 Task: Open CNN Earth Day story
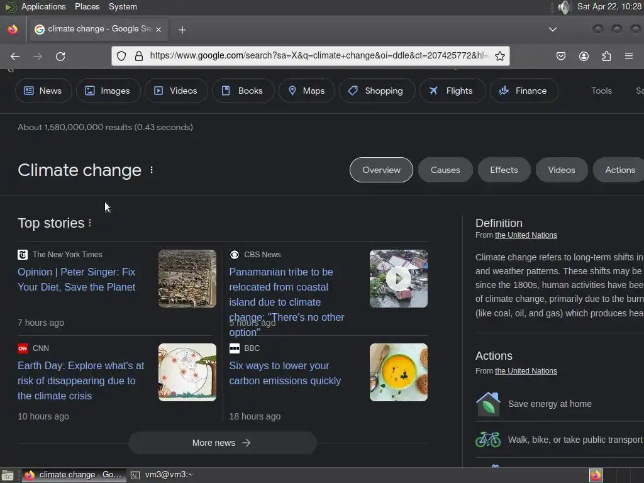tap(81, 380)
